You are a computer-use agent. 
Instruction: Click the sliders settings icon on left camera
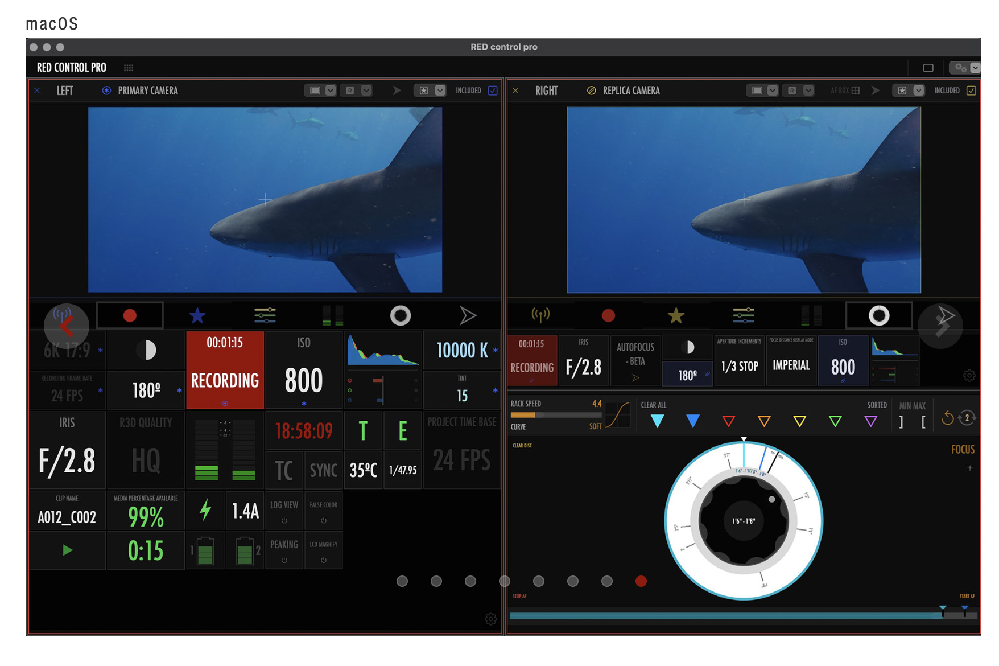[265, 315]
